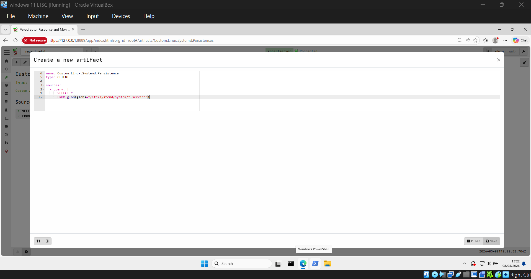Collapse the query fold arrow in editor

44,89
